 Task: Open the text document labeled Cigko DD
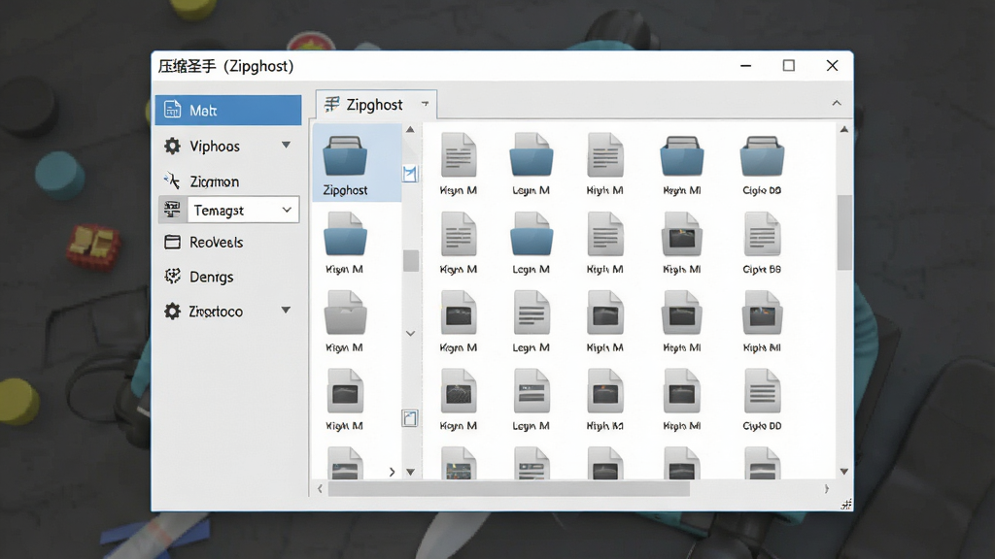click(762, 401)
